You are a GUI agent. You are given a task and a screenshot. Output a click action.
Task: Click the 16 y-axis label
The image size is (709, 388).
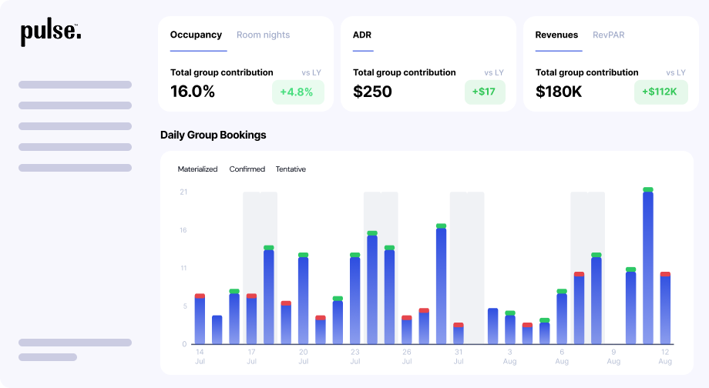coord(183,230)
